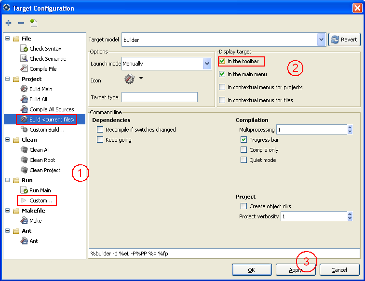Image resolution: width=365 pixels, height=281 pixels.
Task: Click the minus icon to remove target
Action: (x=21, y=23)
